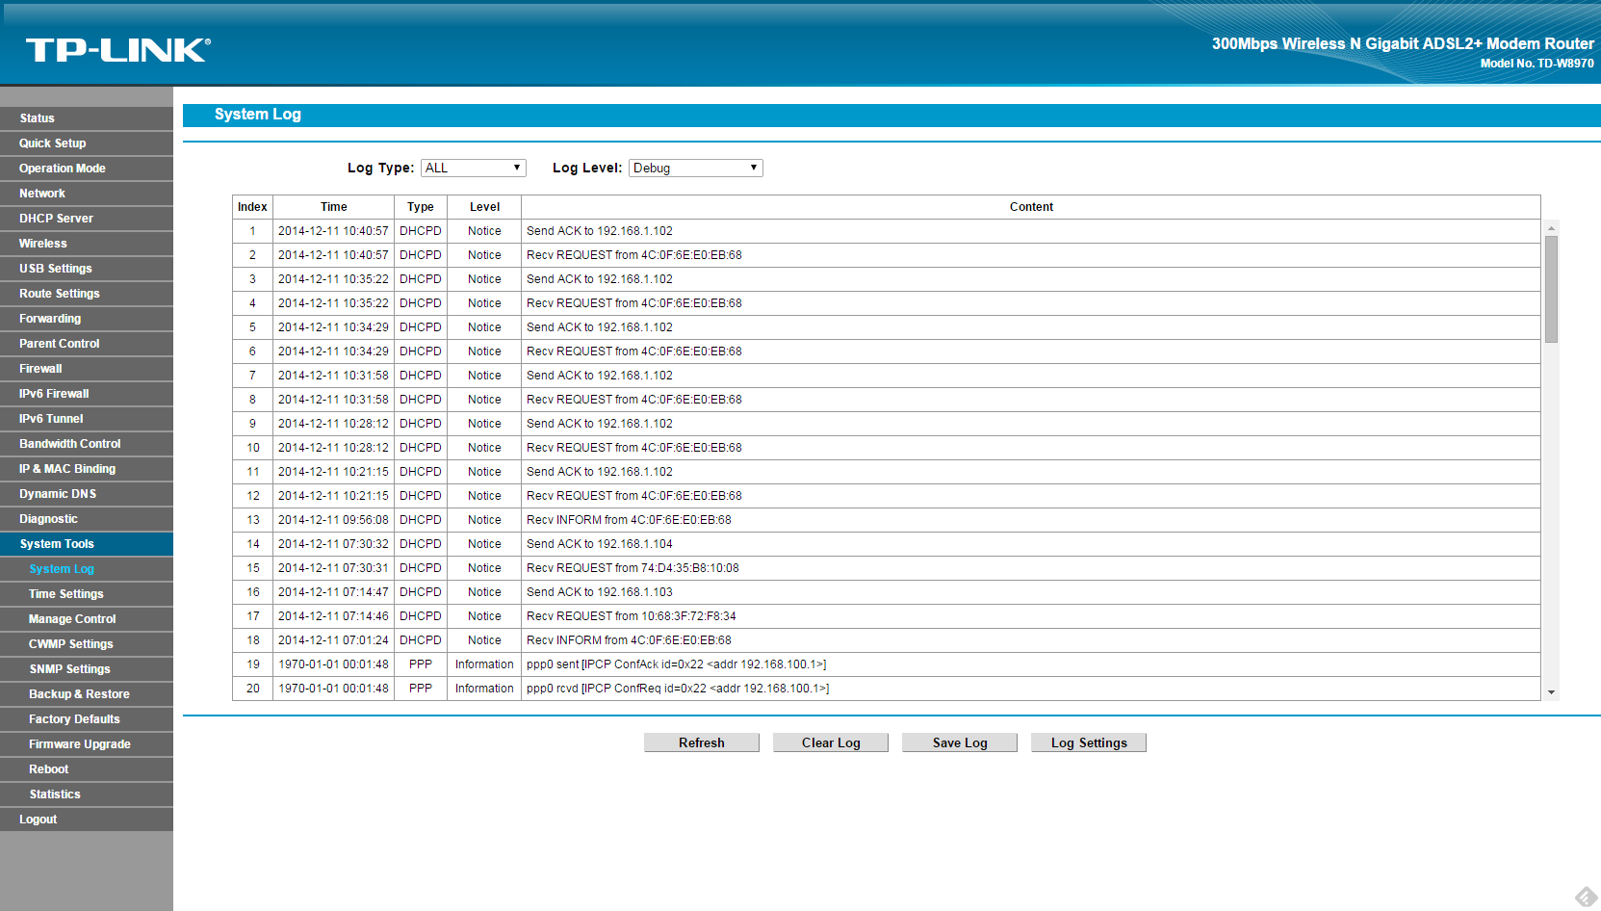The width and height of the screenshot is (1601, 911).
Task: Click the Clear Log button
Action: (x=831, y=742)
